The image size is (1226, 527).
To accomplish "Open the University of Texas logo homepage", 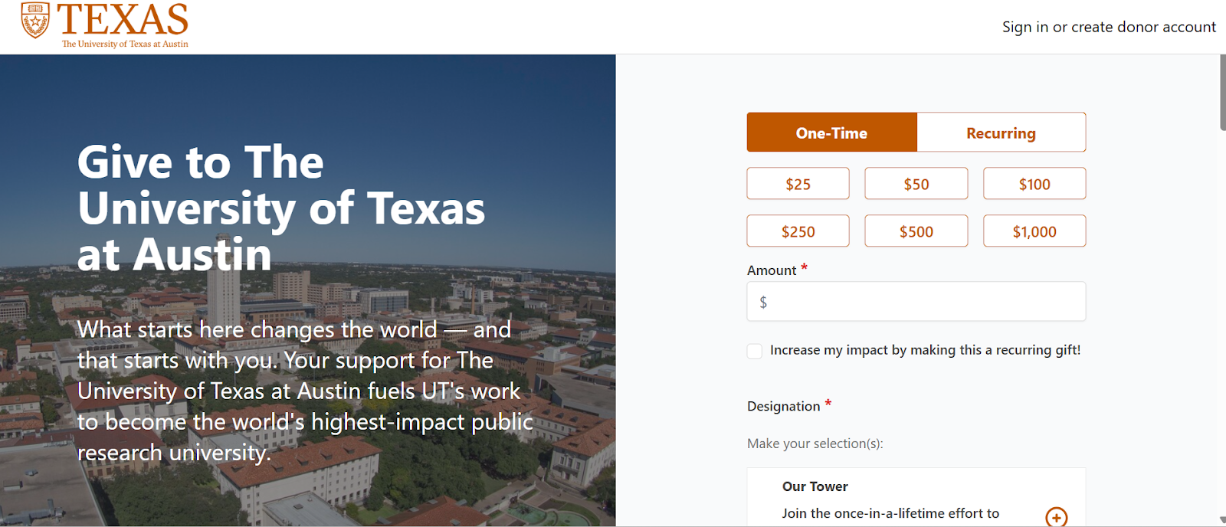I will point(105,25).
